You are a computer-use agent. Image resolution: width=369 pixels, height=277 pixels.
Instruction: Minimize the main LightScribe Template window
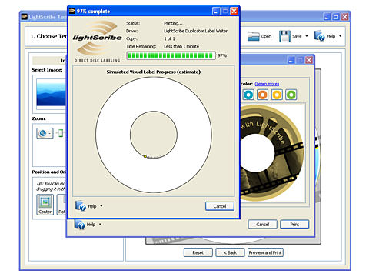point(327,17)
